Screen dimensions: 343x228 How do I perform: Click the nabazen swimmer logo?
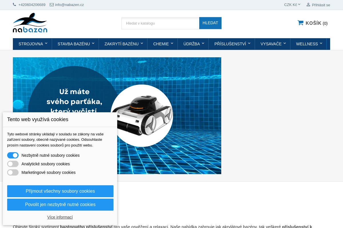tap(30, 23)
